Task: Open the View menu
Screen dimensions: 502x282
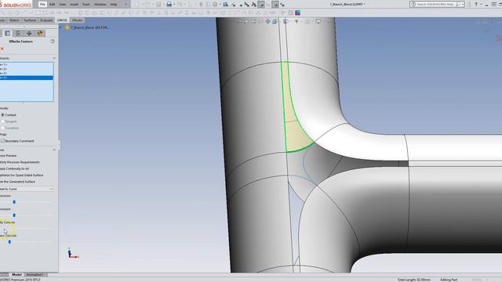Action: click(x=63, y=4)
